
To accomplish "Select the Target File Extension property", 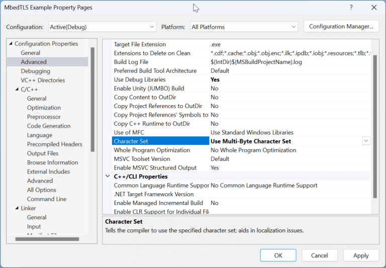I will coord(140,44).
